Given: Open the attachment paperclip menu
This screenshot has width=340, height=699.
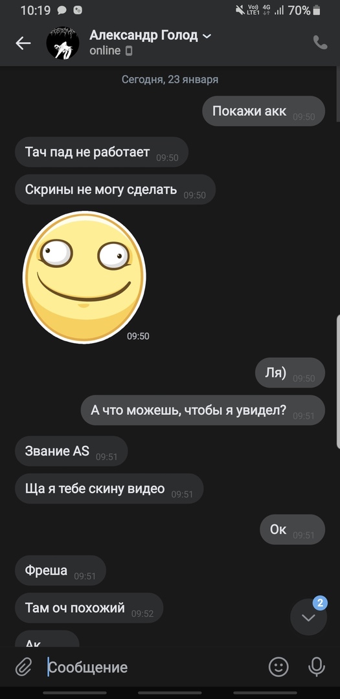Looking at the screenshot, I should (x=23, y=667).
